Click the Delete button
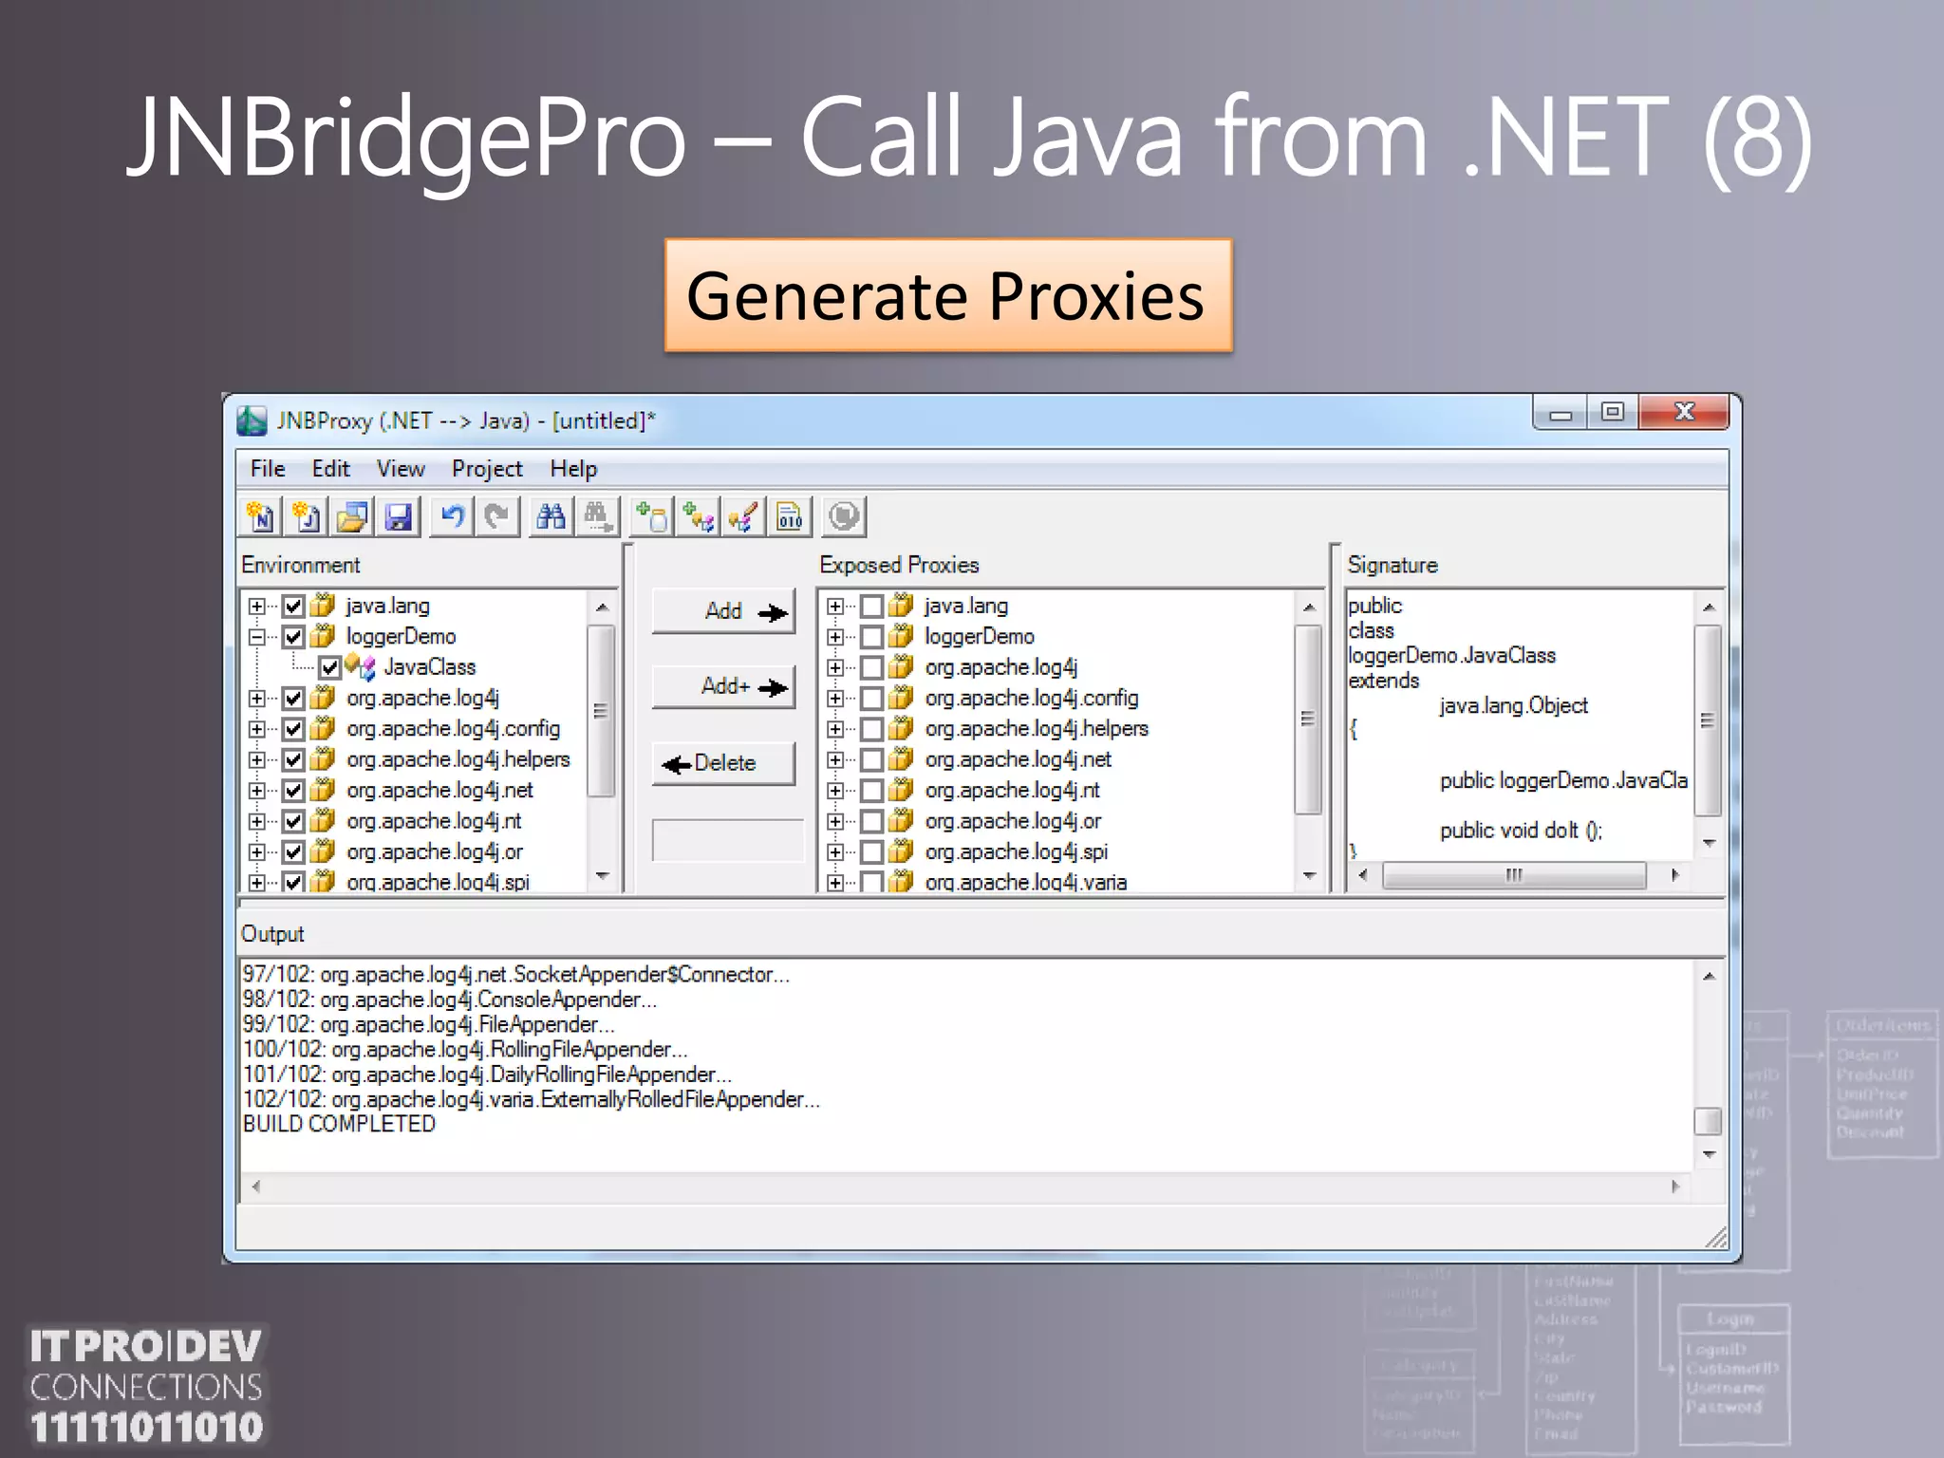 pyautogui.click(x=724, y=763)
